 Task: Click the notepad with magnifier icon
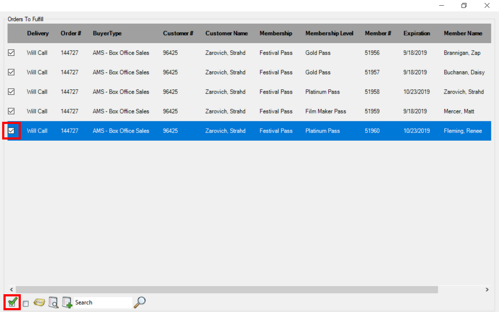tap(53, 302)
